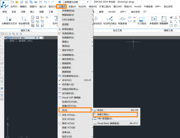Select 属性提取(X)... menu item
Screen dimensions: 180x138
point(76,59)
